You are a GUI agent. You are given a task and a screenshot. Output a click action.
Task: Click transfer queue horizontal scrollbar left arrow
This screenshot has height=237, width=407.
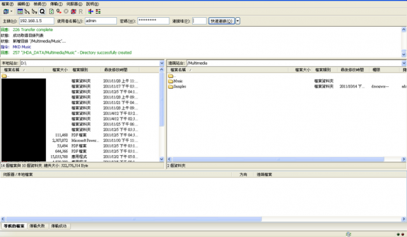[3, 219]
